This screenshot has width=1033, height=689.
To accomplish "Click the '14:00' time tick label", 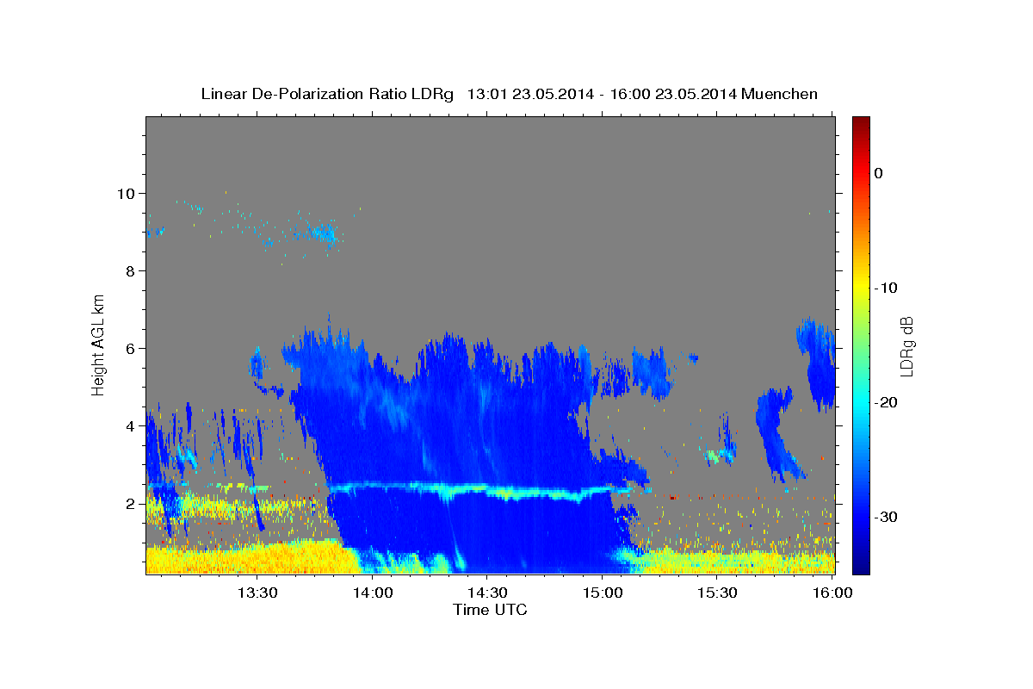I will [372, 593].
